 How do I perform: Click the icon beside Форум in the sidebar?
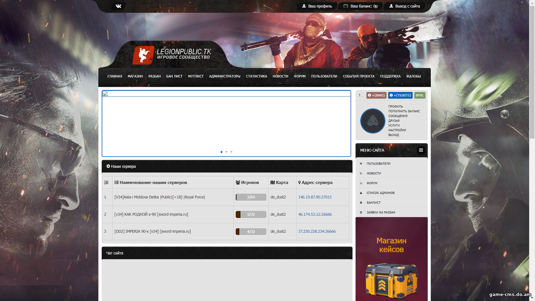click(361, 183)
